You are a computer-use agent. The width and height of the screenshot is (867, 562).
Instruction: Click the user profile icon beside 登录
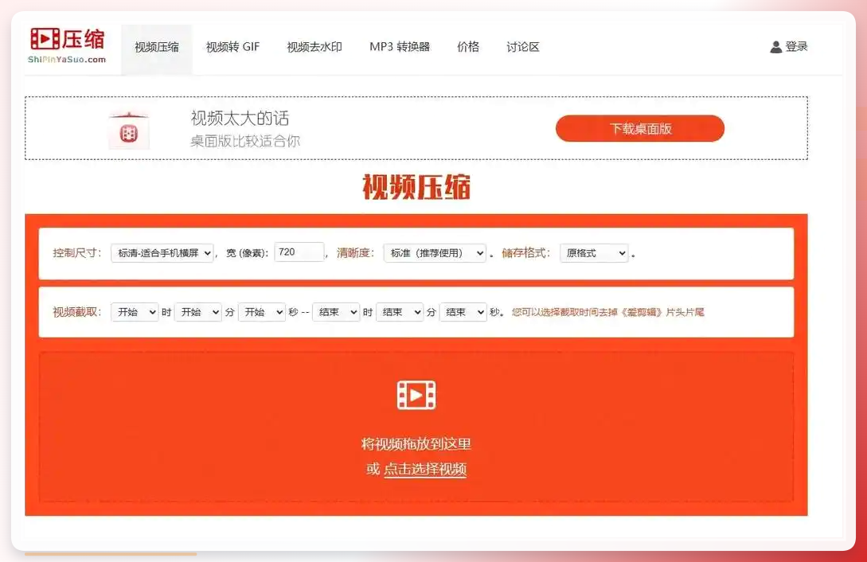click(x=775, y=47)
